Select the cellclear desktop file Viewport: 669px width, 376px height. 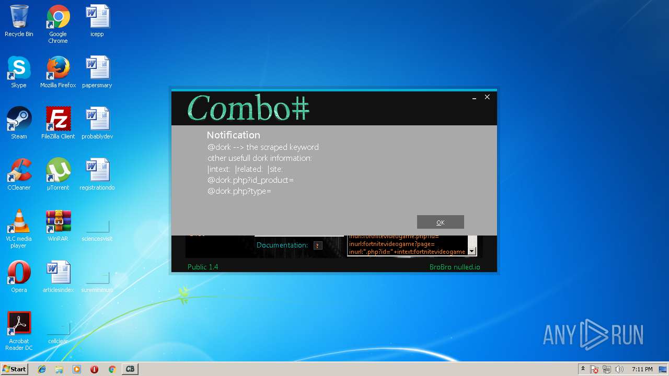click(x=58, y=332)
